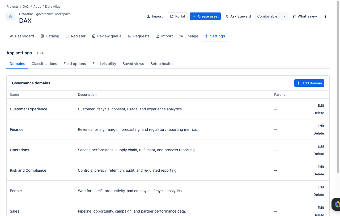Delete the Customer Experience domain
This screenshot has width=340, height=216.
click(319, 113)
